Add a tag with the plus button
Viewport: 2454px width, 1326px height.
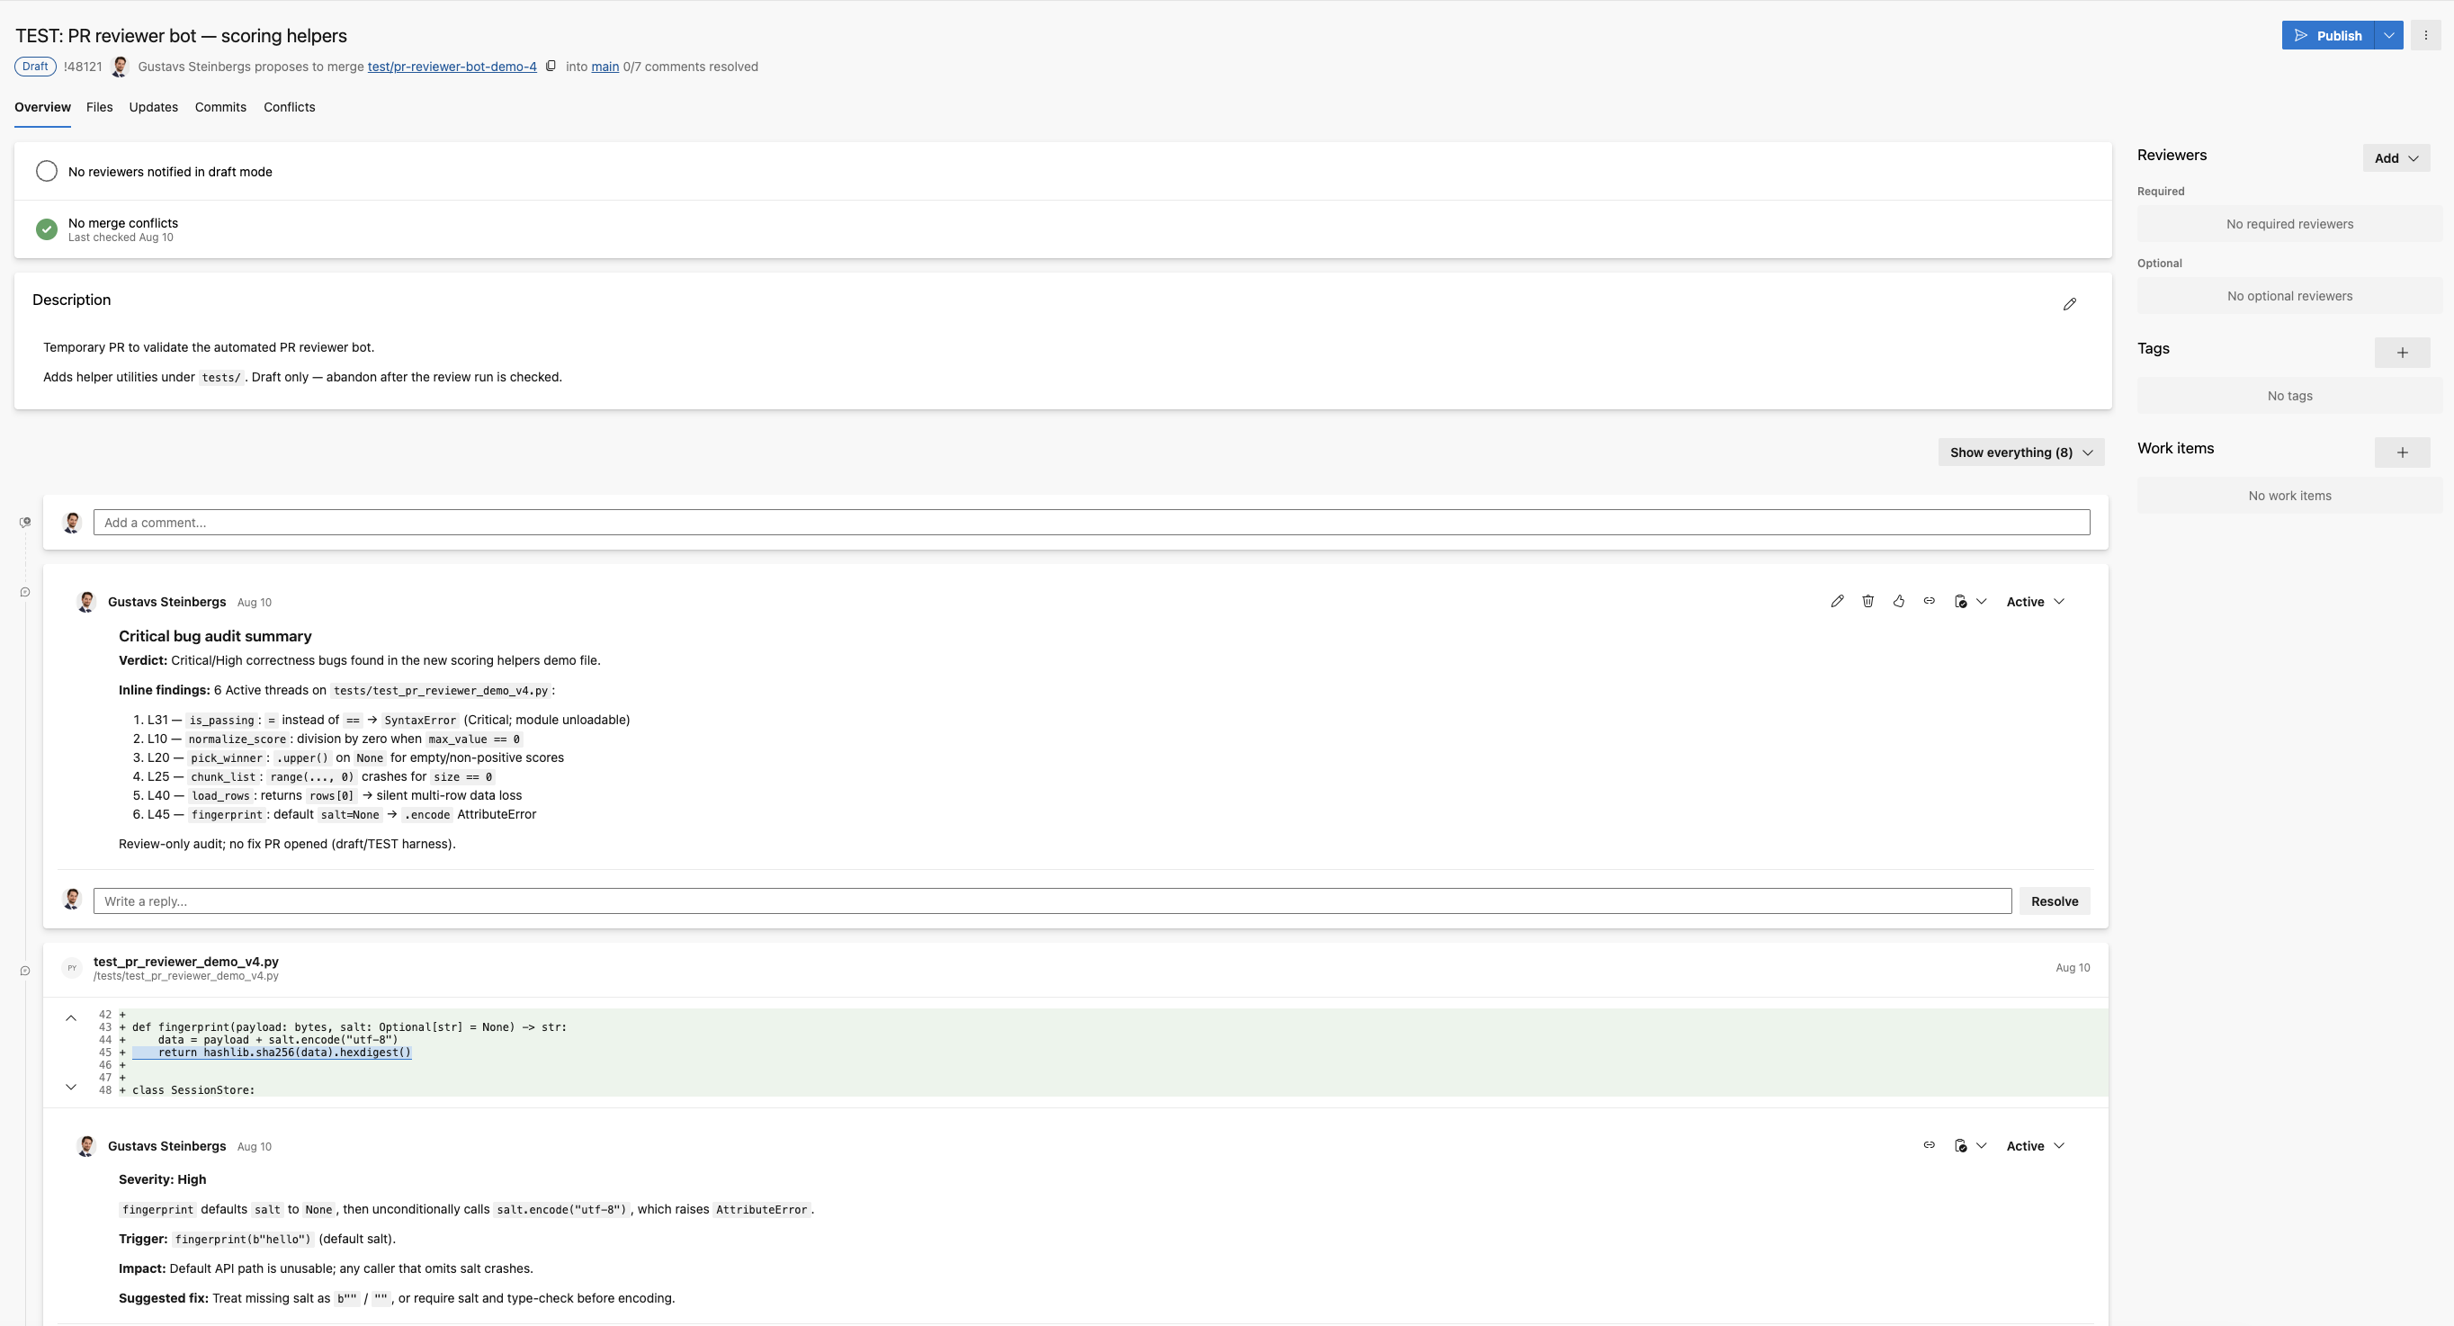coord(2402,353)
